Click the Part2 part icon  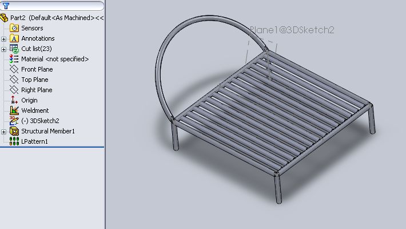click(4, 18)
